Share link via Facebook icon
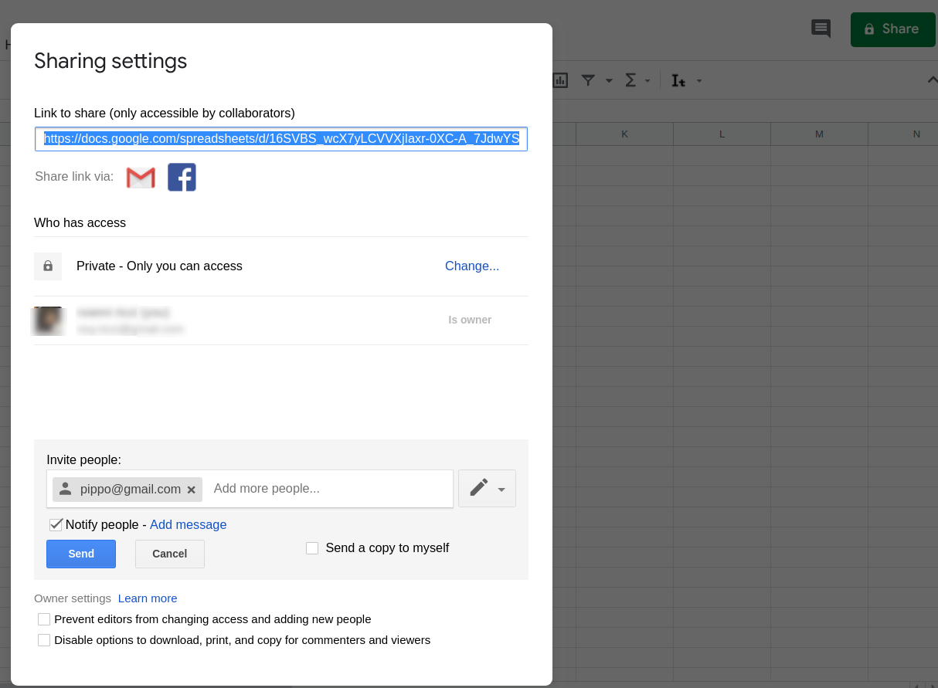938x688 pixels. pos(182,178)
